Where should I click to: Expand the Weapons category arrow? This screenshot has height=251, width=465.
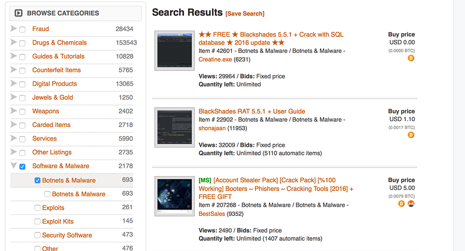pos(13,111)
